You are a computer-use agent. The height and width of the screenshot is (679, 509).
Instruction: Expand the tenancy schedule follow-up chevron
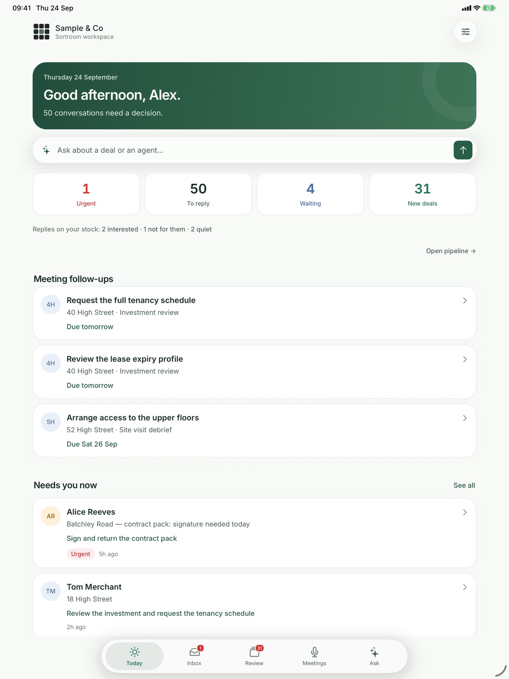[465, 301]
